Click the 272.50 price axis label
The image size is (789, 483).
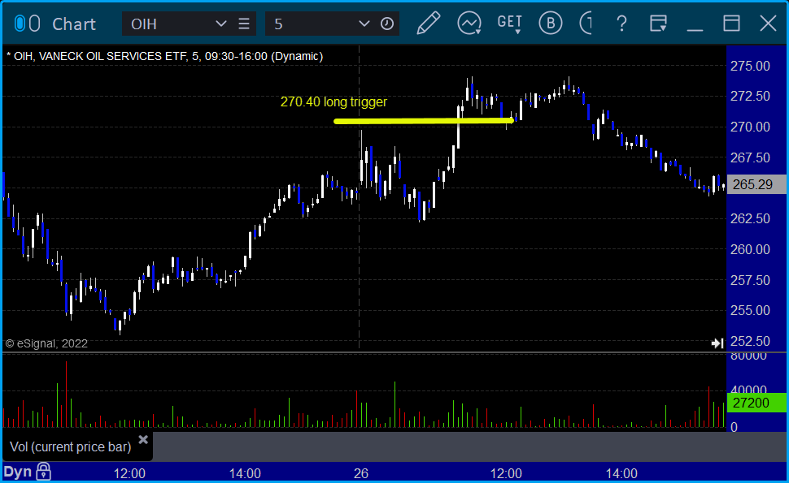pyautogui.click(x=750, y=96)
